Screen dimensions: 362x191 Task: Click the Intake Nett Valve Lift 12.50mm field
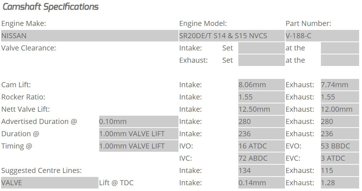pyautogui.click(x=261, y=110)
